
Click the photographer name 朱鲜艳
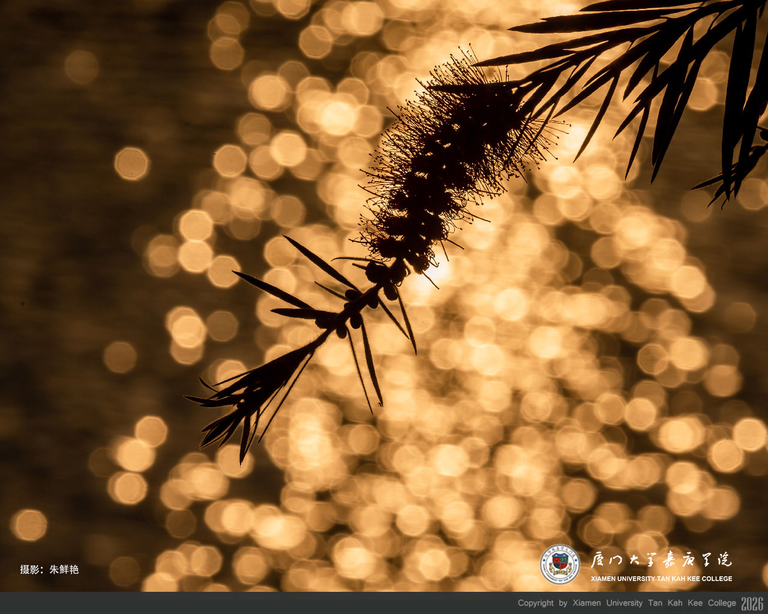(64, 570)
